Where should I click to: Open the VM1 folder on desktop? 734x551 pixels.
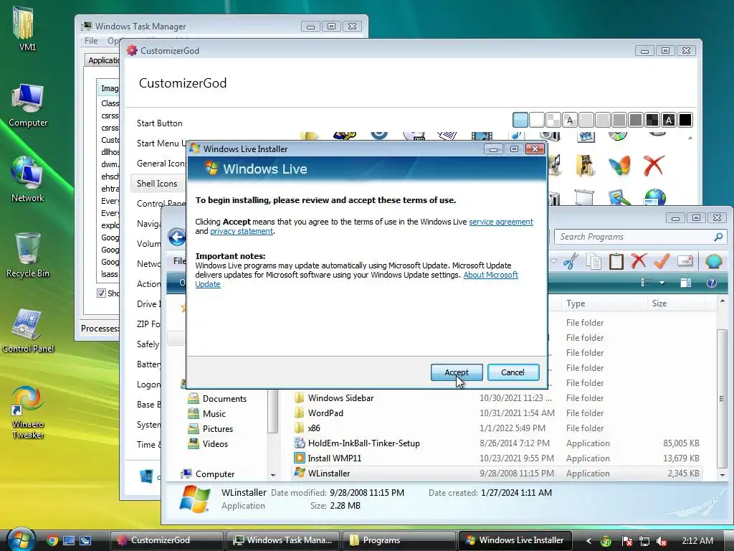pos(27,28)
